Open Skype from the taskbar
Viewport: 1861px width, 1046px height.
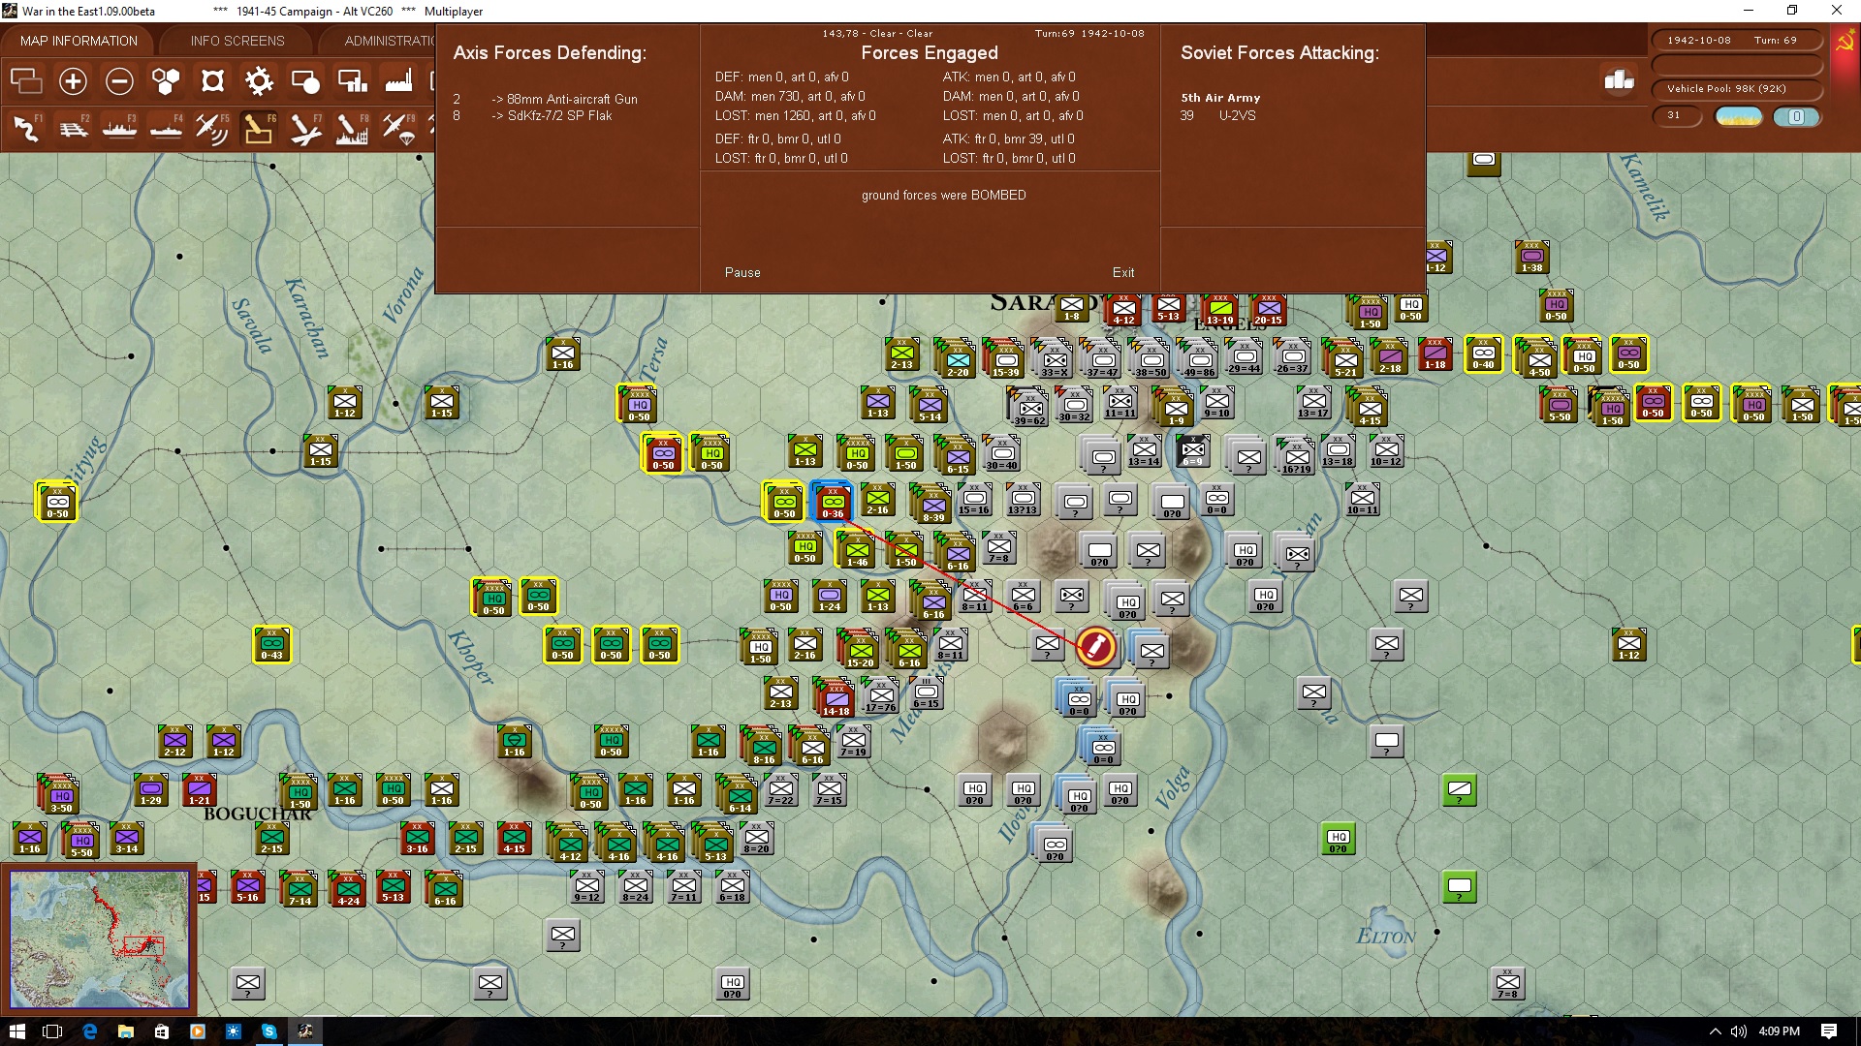click(x=268, y=1031)
